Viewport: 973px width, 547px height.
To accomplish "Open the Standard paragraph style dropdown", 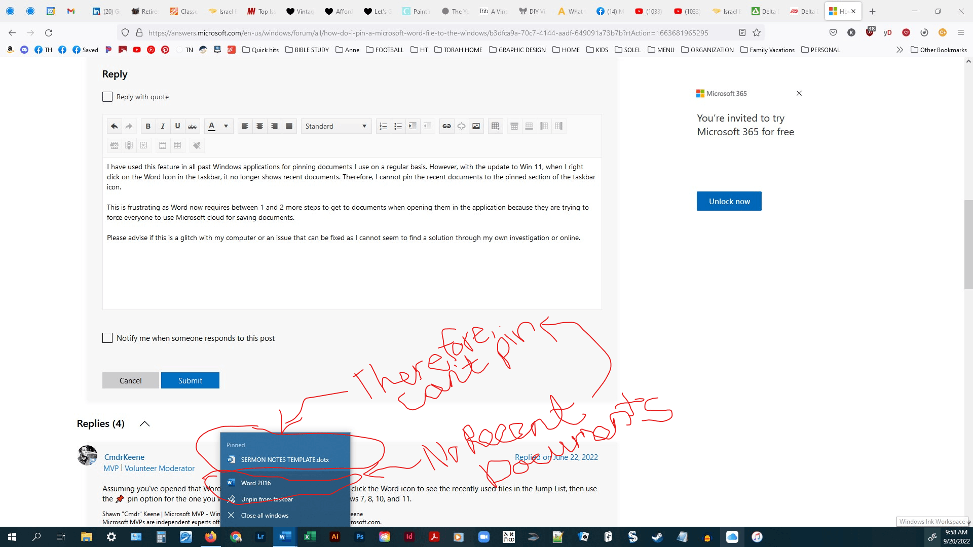I will (336, 126).
